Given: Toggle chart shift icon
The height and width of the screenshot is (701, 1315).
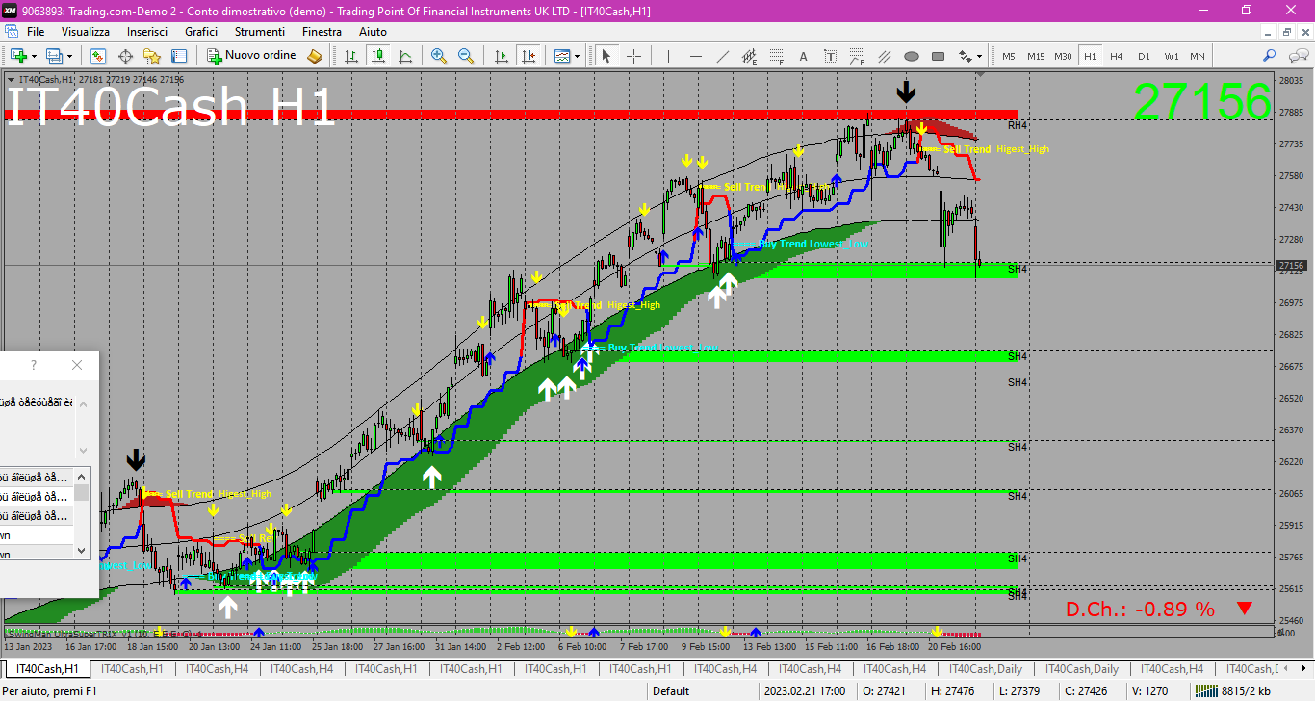Looking at the screenshot, I should coord(528,56).
